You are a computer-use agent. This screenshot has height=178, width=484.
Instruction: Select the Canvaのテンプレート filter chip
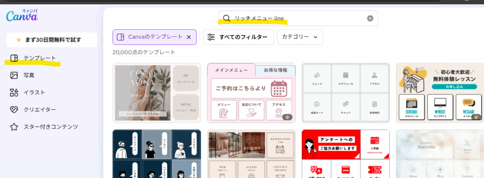[155, 37]
